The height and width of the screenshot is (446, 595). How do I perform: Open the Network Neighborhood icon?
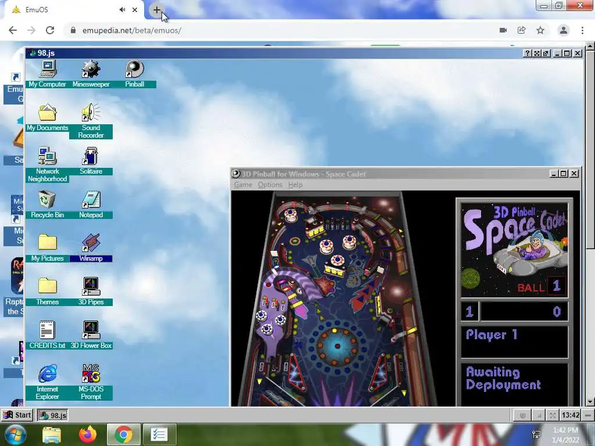pyautogui.click(x=48, y=164)
